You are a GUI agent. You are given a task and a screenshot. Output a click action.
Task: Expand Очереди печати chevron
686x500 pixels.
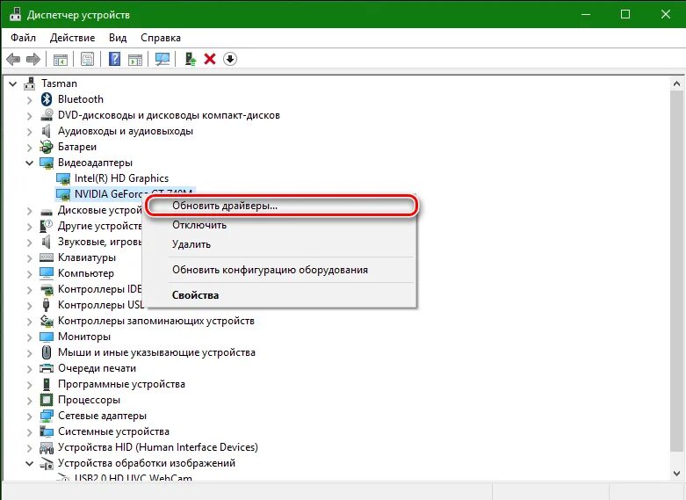(x=29, y=369)
